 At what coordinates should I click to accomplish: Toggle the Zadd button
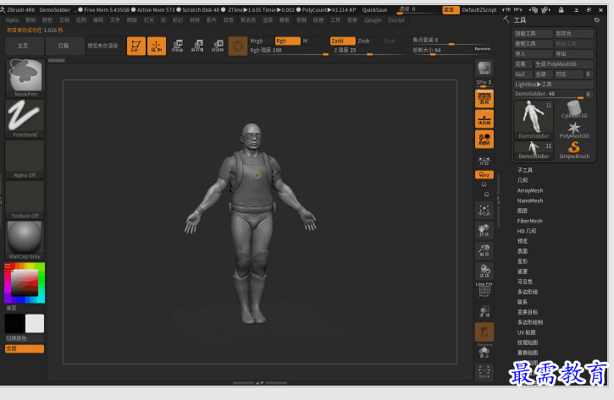coord(343,41)
